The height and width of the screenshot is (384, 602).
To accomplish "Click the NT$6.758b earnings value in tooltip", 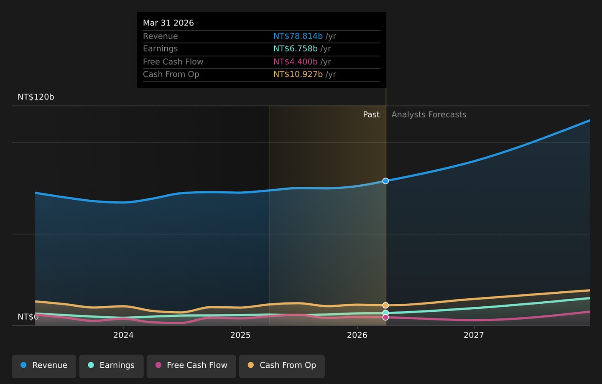I will pyautogui.click(x=296, y=49).
